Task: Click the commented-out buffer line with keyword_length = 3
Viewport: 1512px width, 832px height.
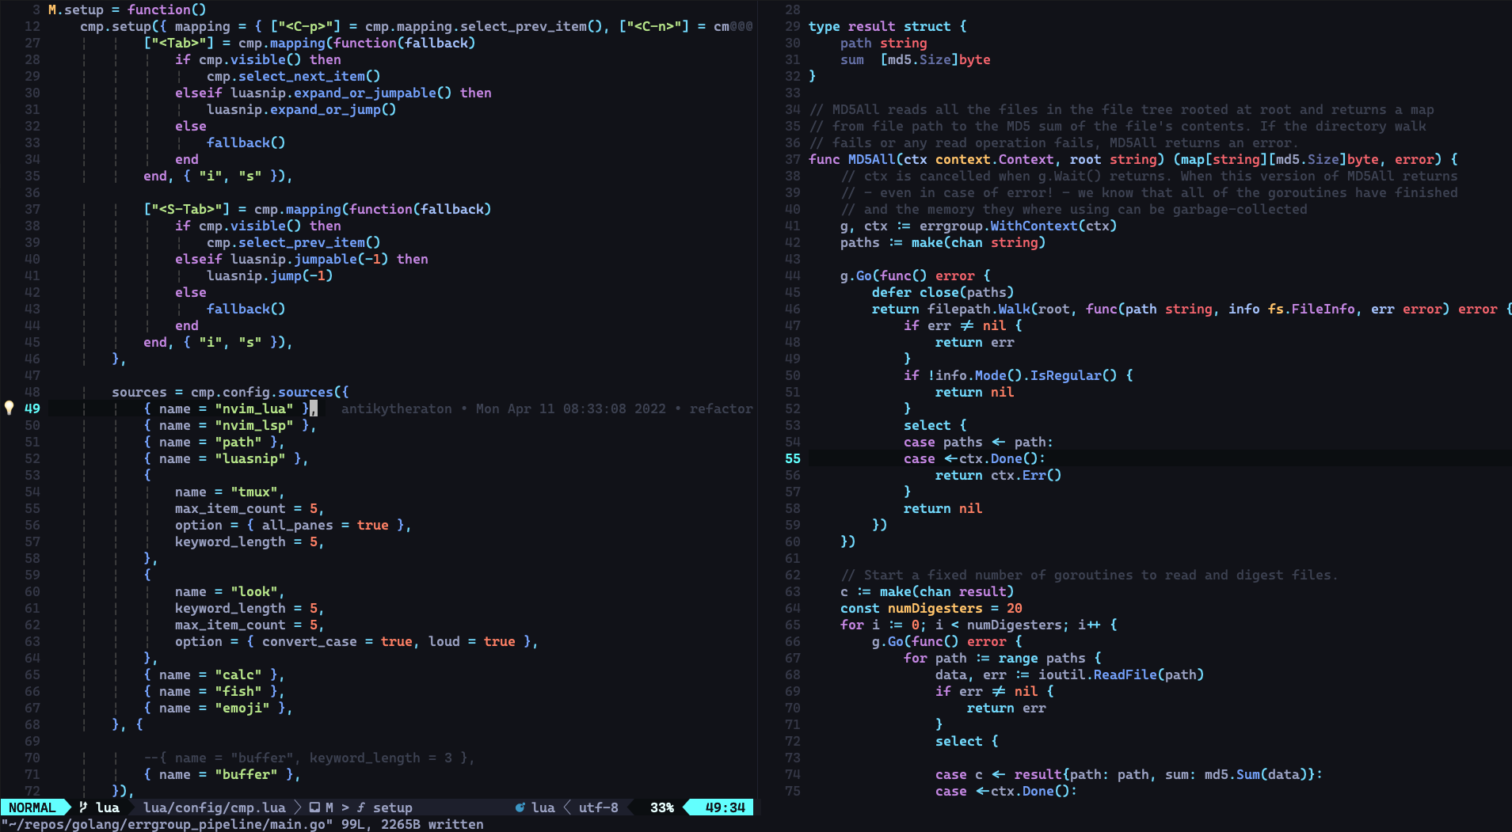Action: (310, 758)
